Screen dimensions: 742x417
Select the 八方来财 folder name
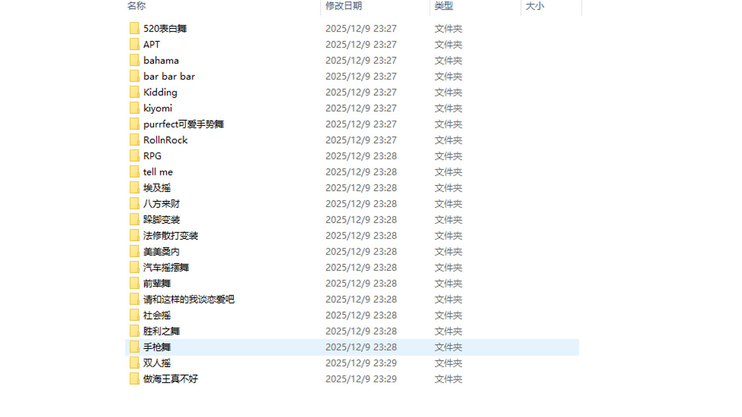pos(161,204)
